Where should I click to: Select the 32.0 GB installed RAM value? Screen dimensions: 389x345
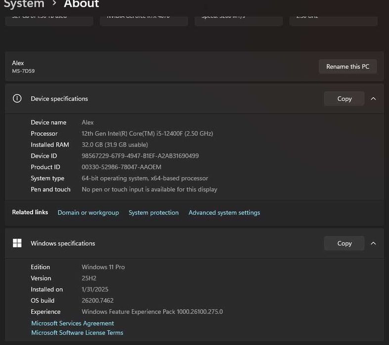[x=115, y=145]
